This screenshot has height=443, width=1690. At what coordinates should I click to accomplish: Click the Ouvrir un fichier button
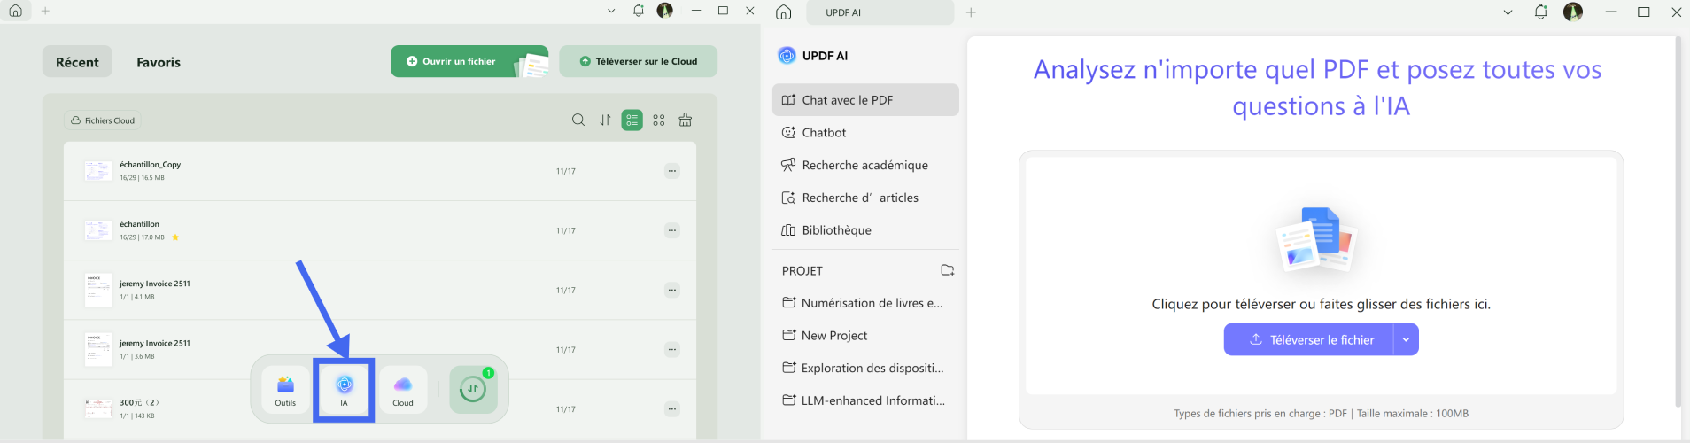(469, 61)
